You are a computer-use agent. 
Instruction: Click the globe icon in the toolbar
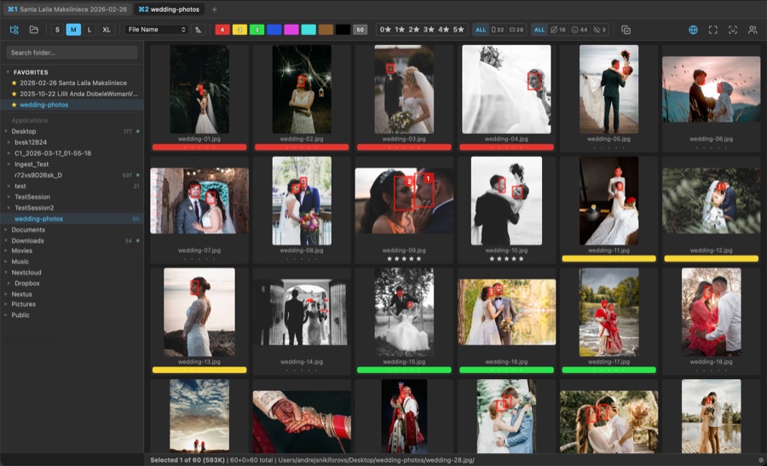tap(693, 30)
